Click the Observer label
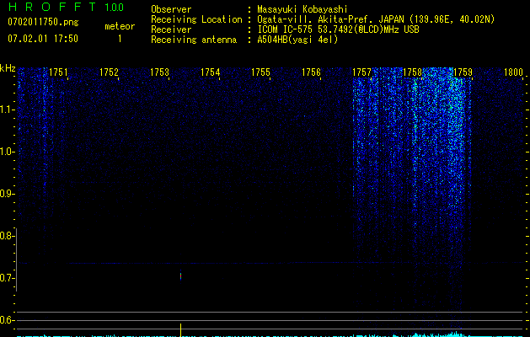The height and width of the screenshot is (337, 530). point(171,9)
